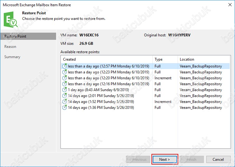
Task: Go to the Summary wizard step
Action: [x=12, y=57]
